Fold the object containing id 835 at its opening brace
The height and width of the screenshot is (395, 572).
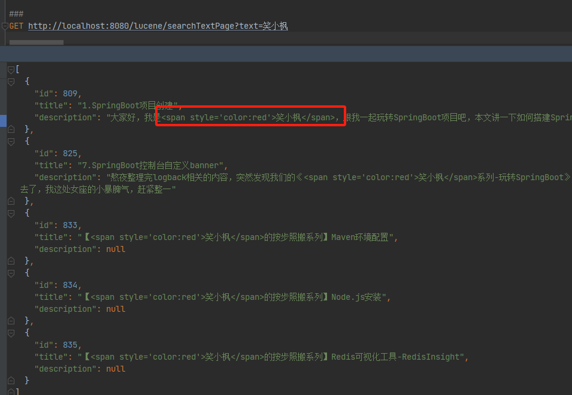pos(11,333)
